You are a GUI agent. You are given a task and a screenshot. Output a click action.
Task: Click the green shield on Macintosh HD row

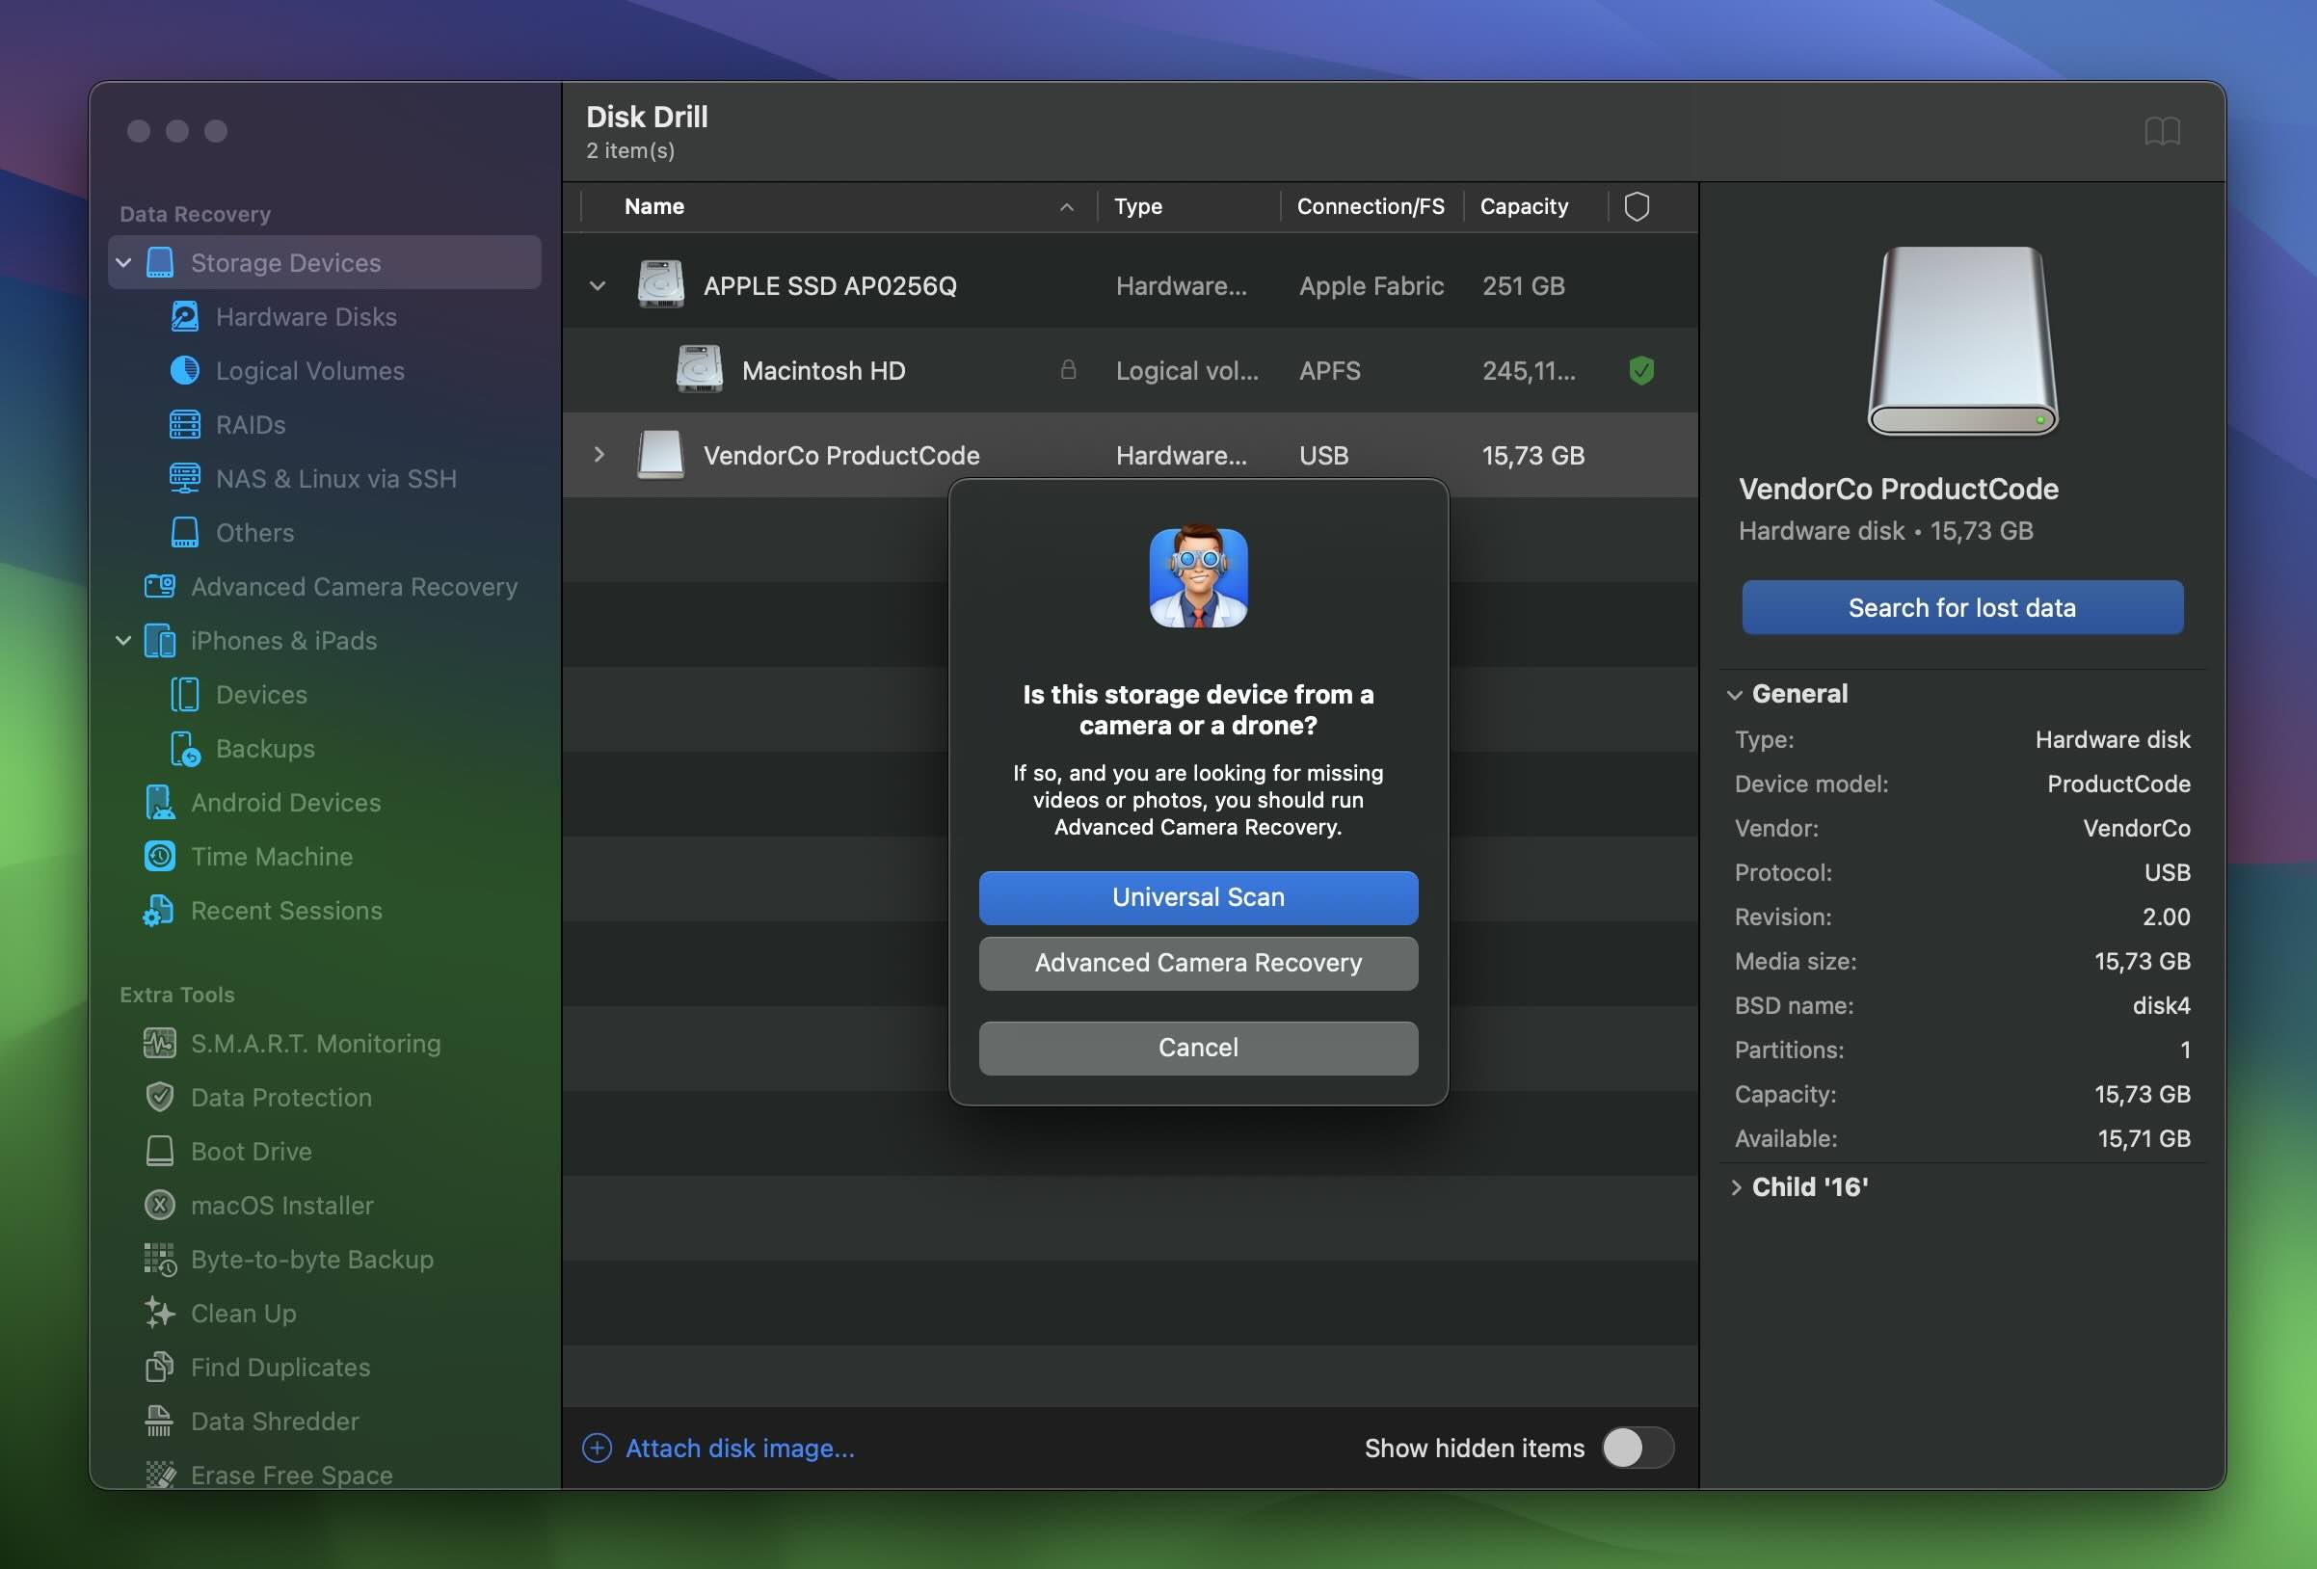coord(1641,371)
